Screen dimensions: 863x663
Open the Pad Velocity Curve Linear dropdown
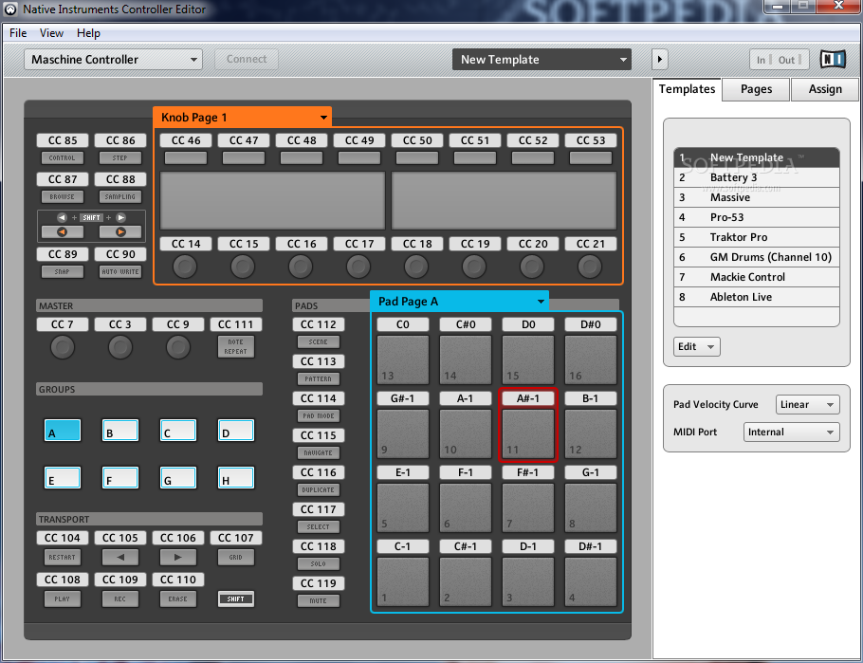(x=807, y=404)
